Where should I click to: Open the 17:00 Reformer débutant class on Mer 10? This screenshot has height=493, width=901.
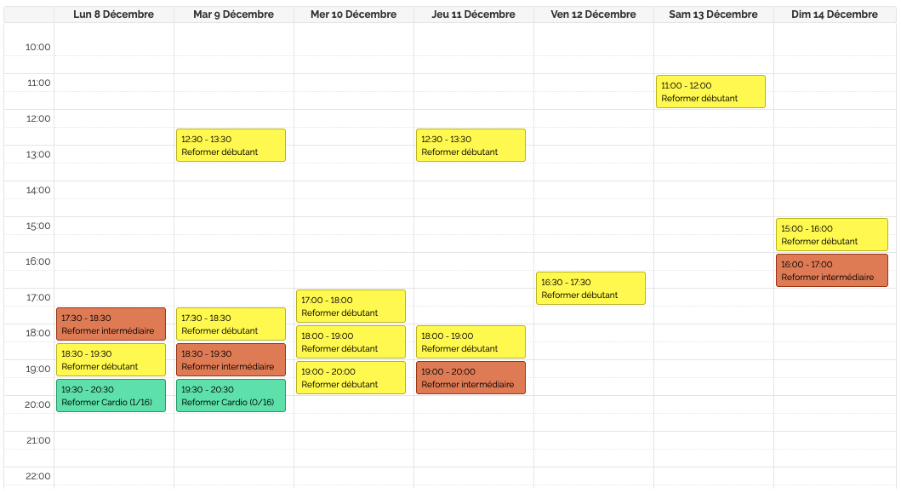(x=351, y=305)
